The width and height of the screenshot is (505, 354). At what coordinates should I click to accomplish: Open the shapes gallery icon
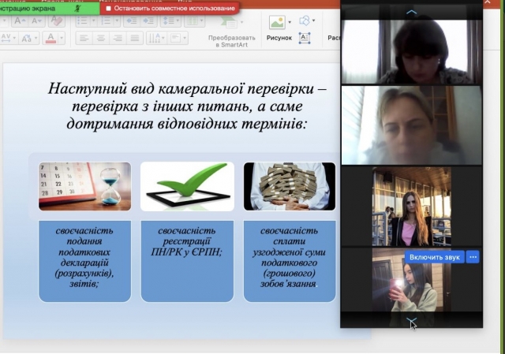(304, 21)
